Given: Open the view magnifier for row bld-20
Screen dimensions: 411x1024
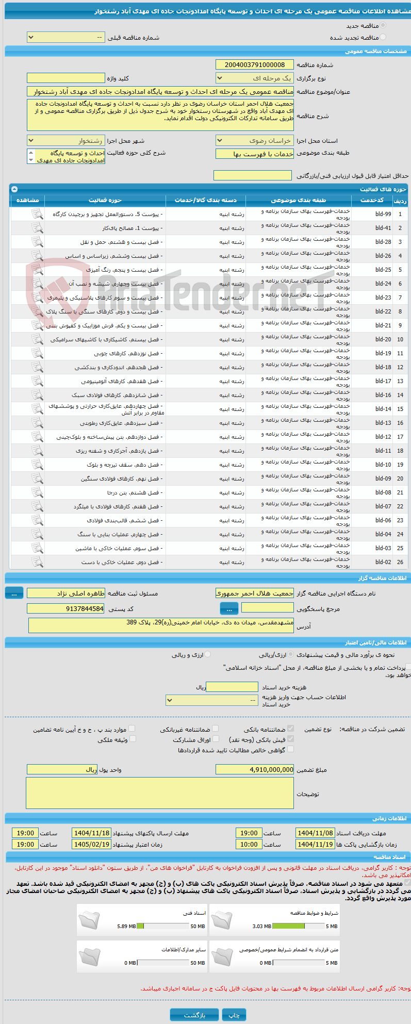Looking at the screenshot, I should coord(37,339).
